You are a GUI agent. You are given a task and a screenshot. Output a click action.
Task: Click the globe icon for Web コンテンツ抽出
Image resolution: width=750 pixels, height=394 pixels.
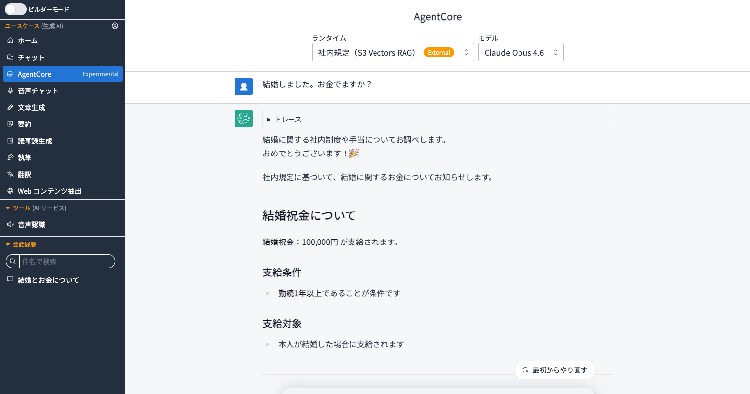(x=10, y=191)
